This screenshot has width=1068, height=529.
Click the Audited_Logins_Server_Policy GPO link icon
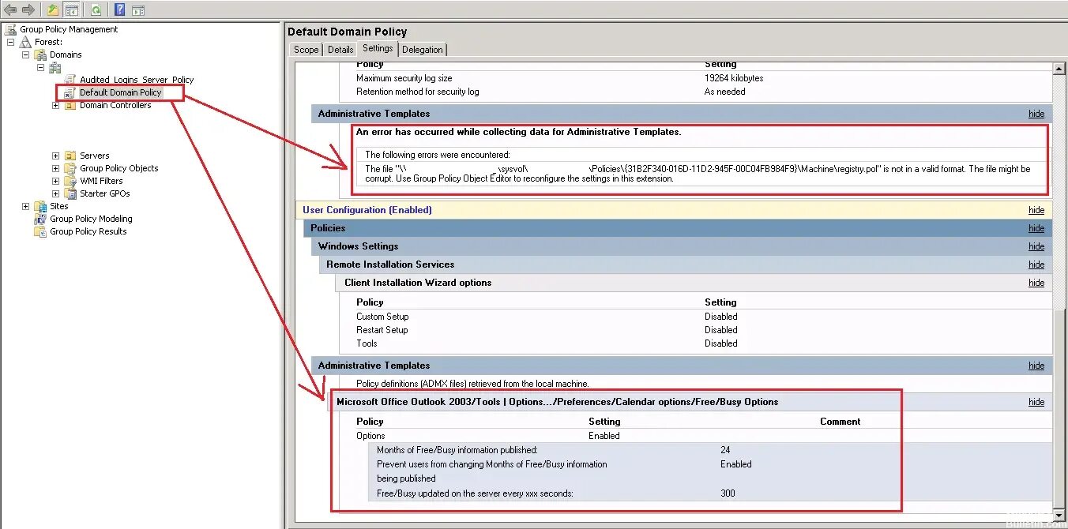pyautogui.click(x=70, y=80)
